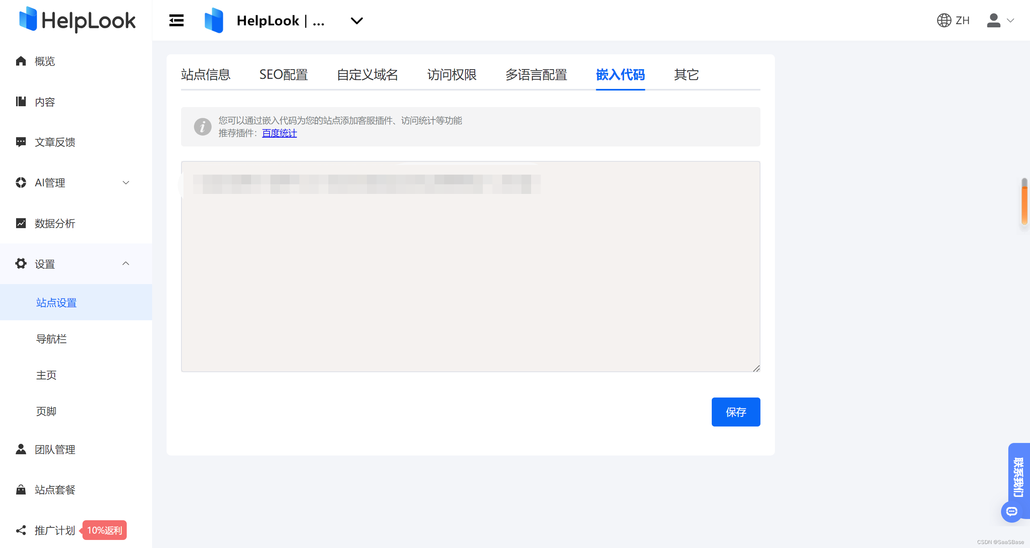Open 推广计划 referral program
1030x548 pixels.
pos(55,530)
